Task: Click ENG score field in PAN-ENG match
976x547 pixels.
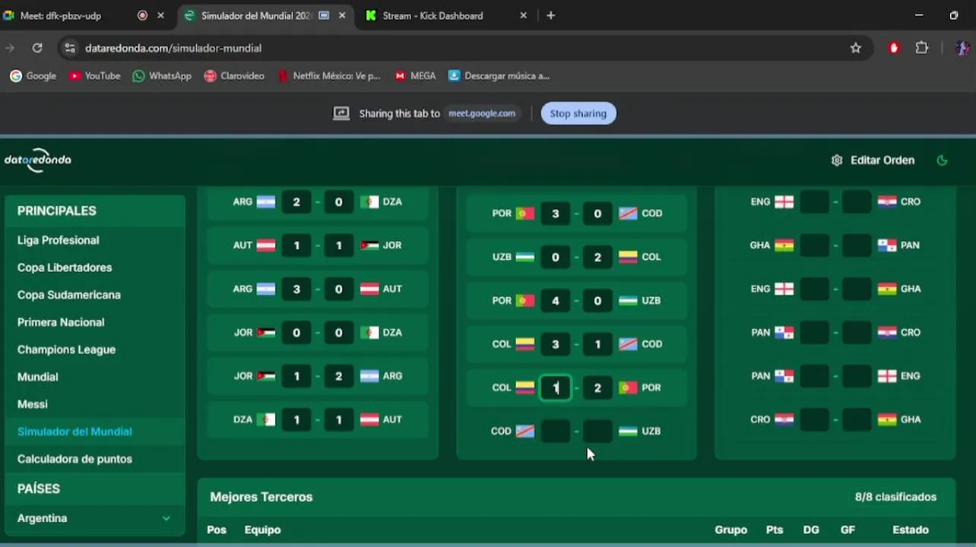Action: (857, 375)
